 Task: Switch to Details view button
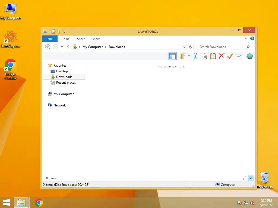[245, 178]
